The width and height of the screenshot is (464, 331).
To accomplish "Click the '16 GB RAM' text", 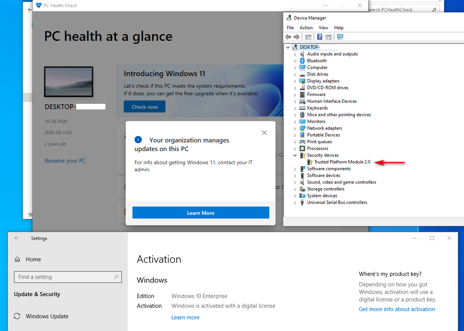I will pos(56,121).
